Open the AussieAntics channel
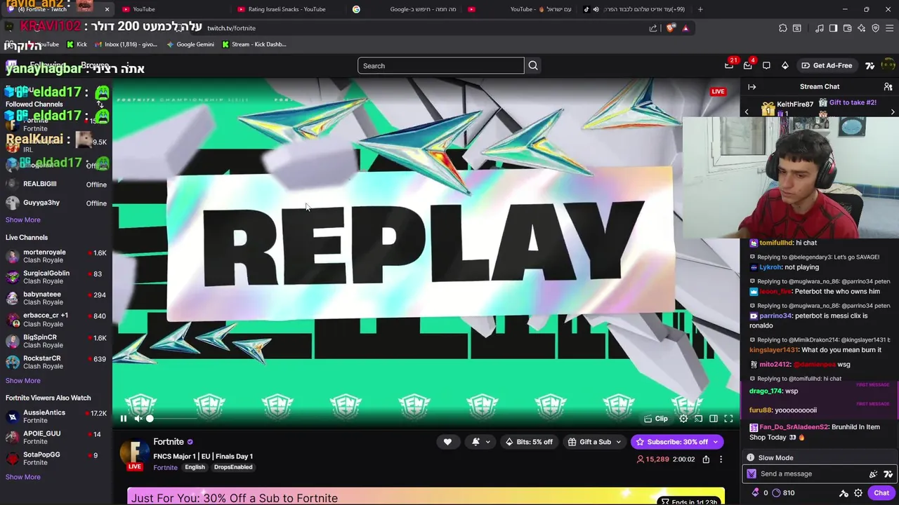899x505 pixels. click(x=56, y=417)
